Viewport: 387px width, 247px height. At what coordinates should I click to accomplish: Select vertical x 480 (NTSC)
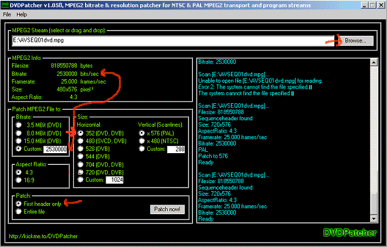[x=142, y=141]
